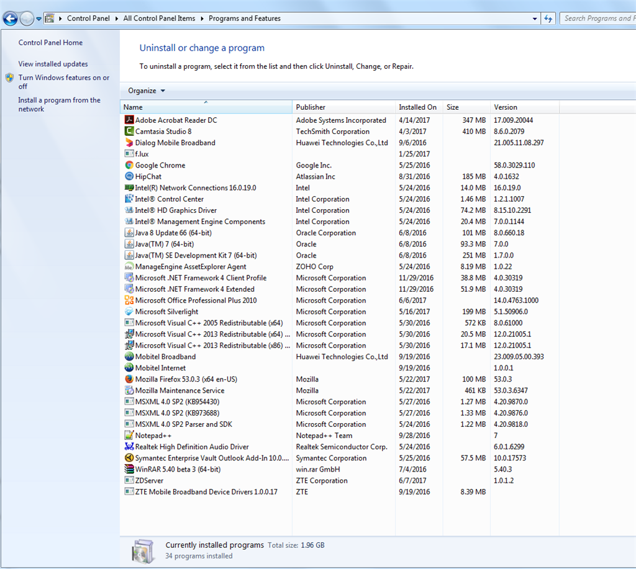This screenshot has width=636, height=569.
Task: Sort by the Size column header
Action: (466, 107)
